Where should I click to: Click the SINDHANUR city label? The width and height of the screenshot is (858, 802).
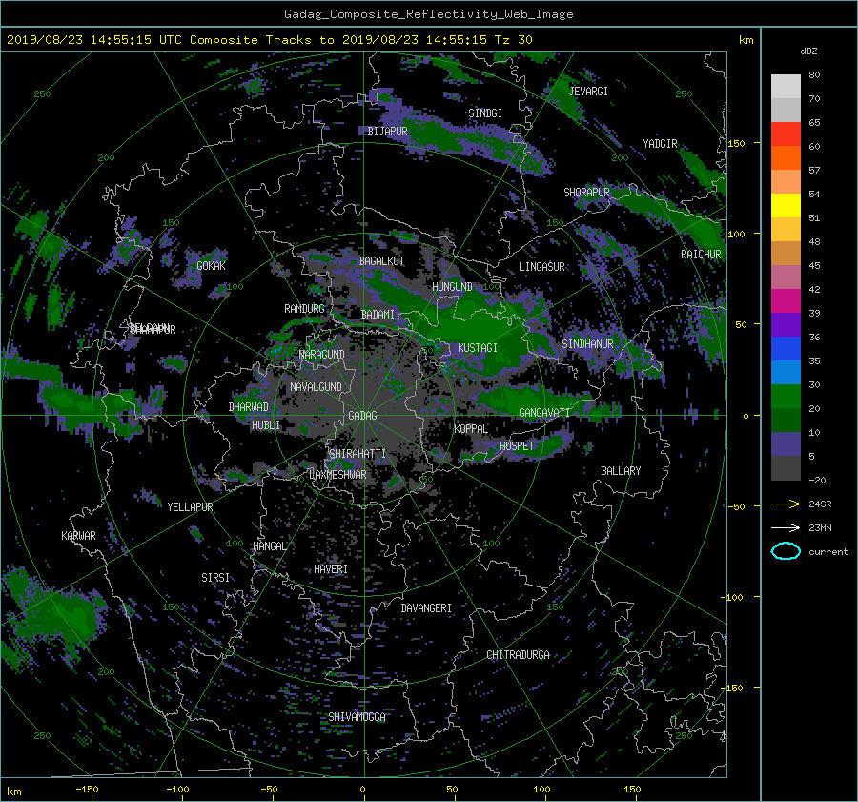click(x=587, y=344)
